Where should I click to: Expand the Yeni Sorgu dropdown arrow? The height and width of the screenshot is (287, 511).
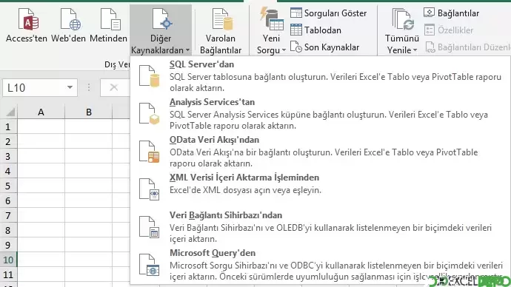(284, 50)
